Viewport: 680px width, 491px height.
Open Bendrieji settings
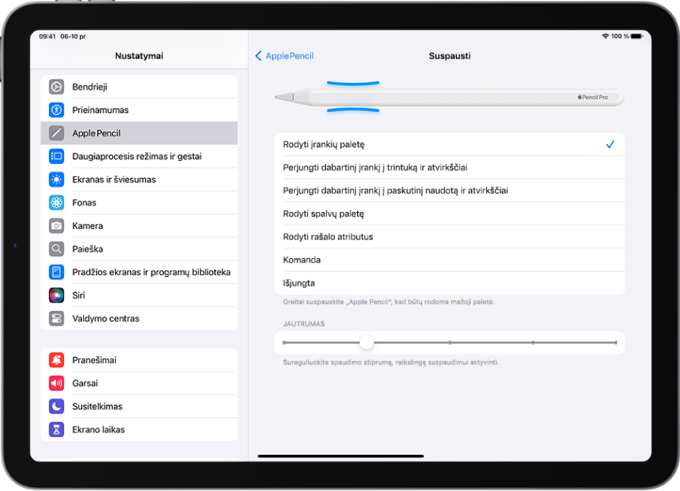[x=139, y=87]
